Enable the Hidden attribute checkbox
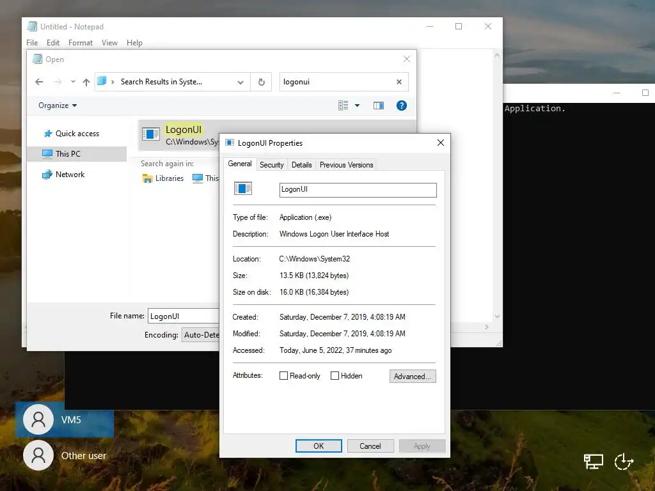This screenshot has width=655, height=491. click(x=335, y=376)
